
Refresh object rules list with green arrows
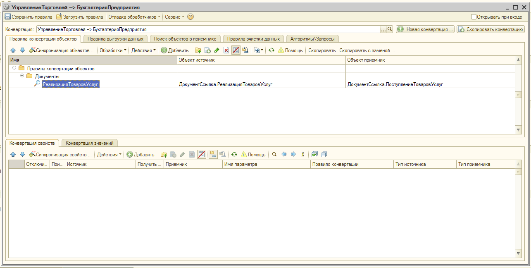[x=271, y=50]
